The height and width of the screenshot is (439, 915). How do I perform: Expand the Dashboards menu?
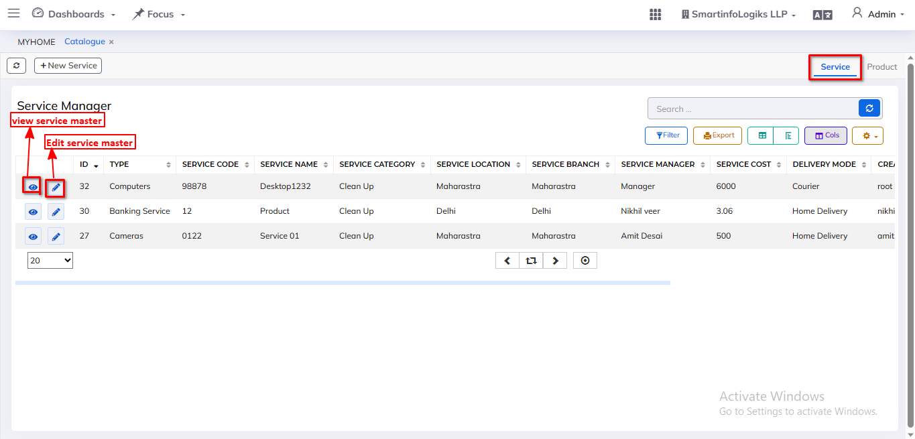pyautogui.click(x=74, y=14)
